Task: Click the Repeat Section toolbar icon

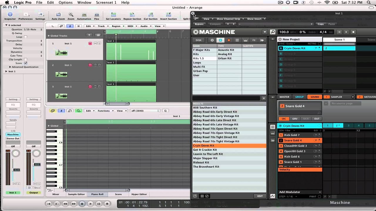Action: point(132,15)
